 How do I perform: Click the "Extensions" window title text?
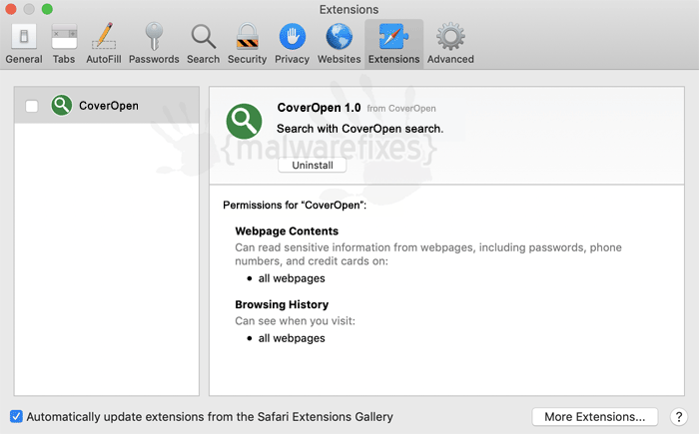click(x=349, y=9)
